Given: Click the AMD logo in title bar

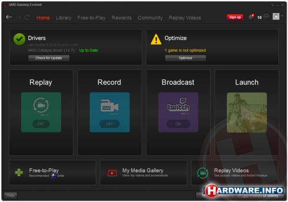Looking at the screenshot, I should coord(6,5).
